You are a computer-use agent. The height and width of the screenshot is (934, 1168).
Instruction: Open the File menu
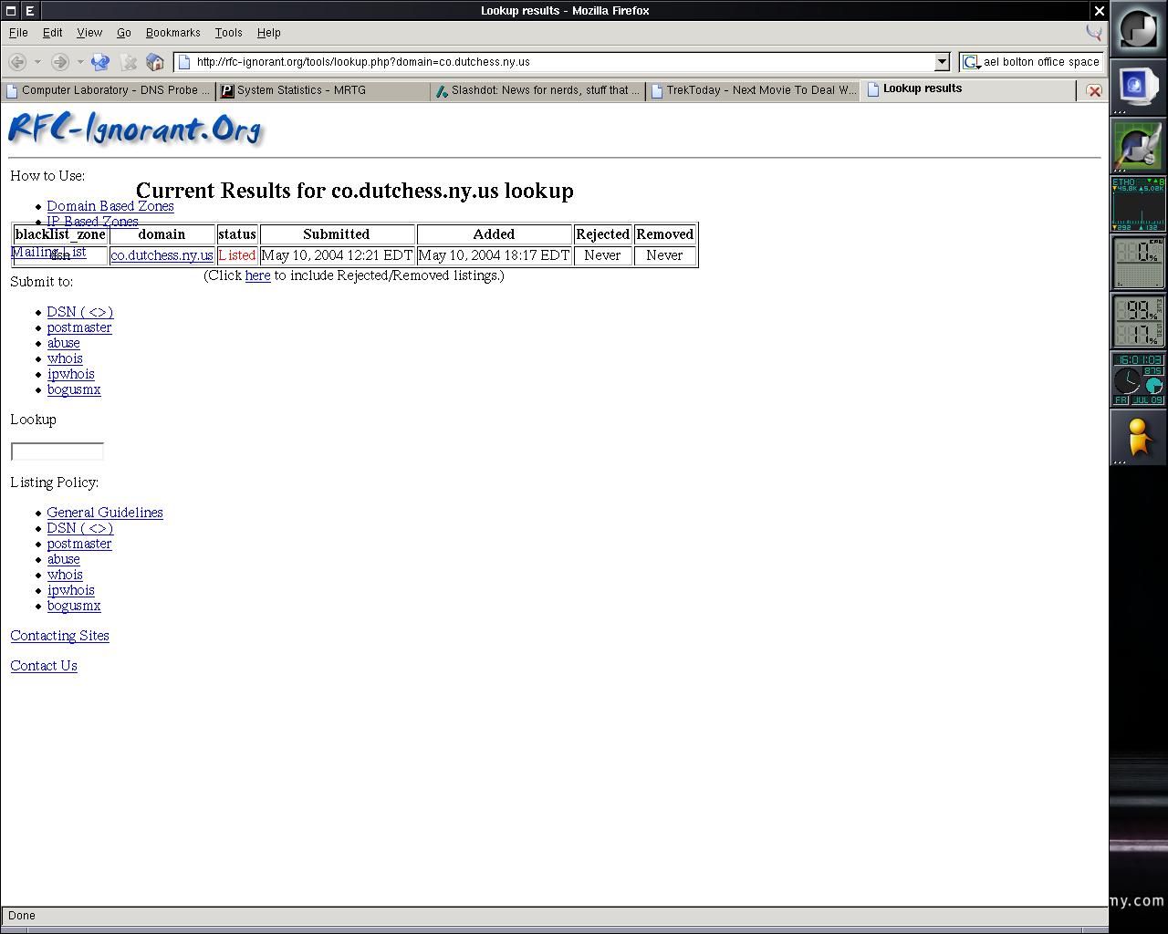point(18,32)
